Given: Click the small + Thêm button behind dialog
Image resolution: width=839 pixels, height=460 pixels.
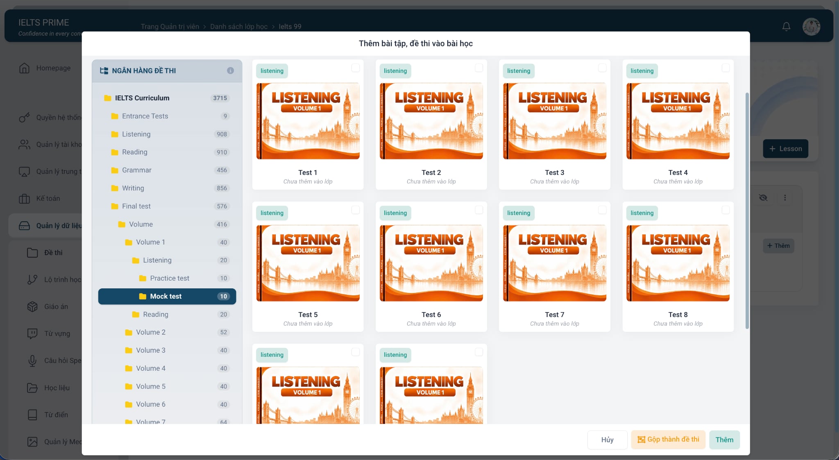Looking at the screenshot, I should click(x=778, y=246).
